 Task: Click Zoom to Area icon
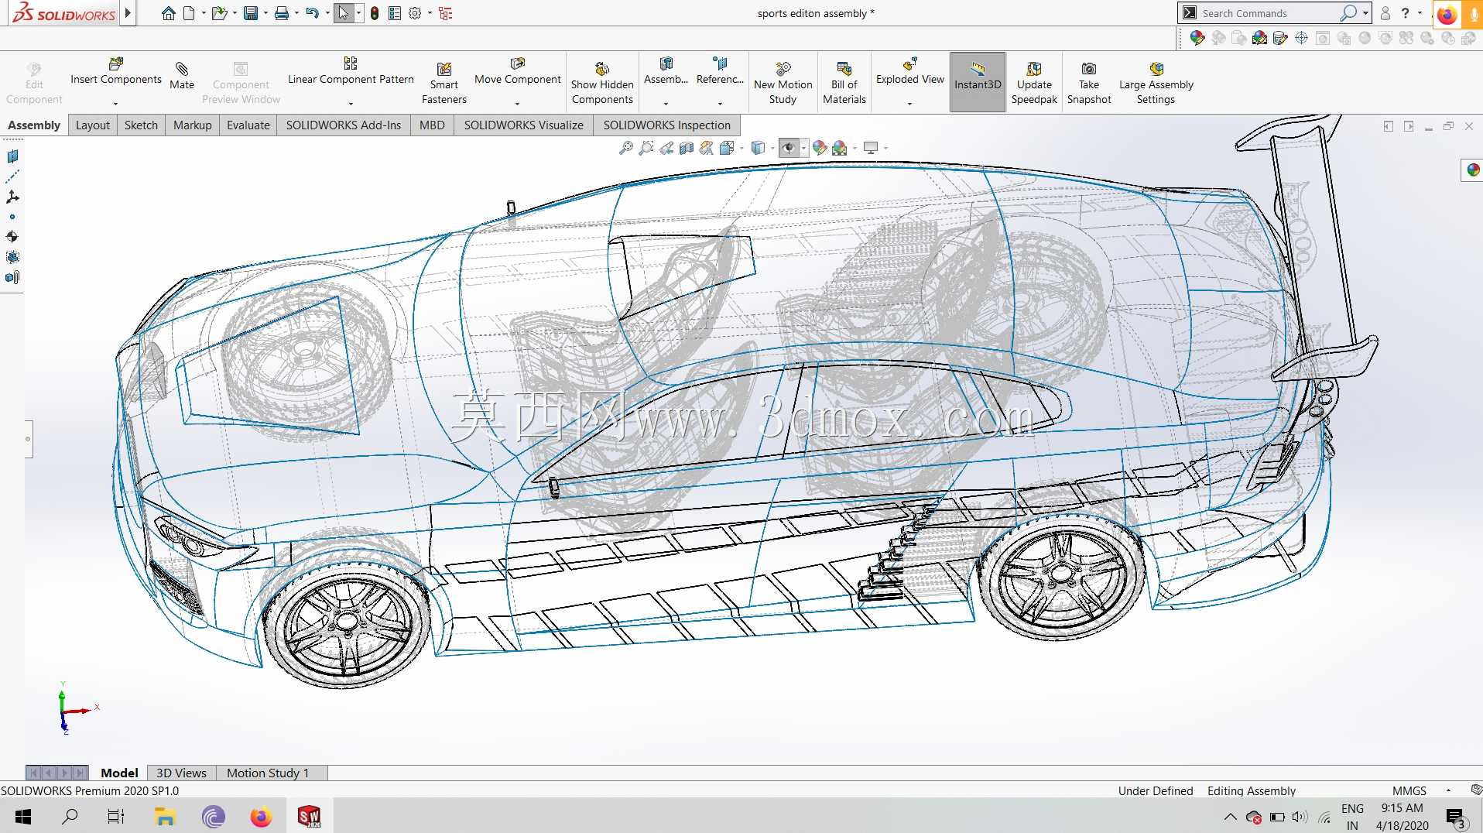(646, 148)
